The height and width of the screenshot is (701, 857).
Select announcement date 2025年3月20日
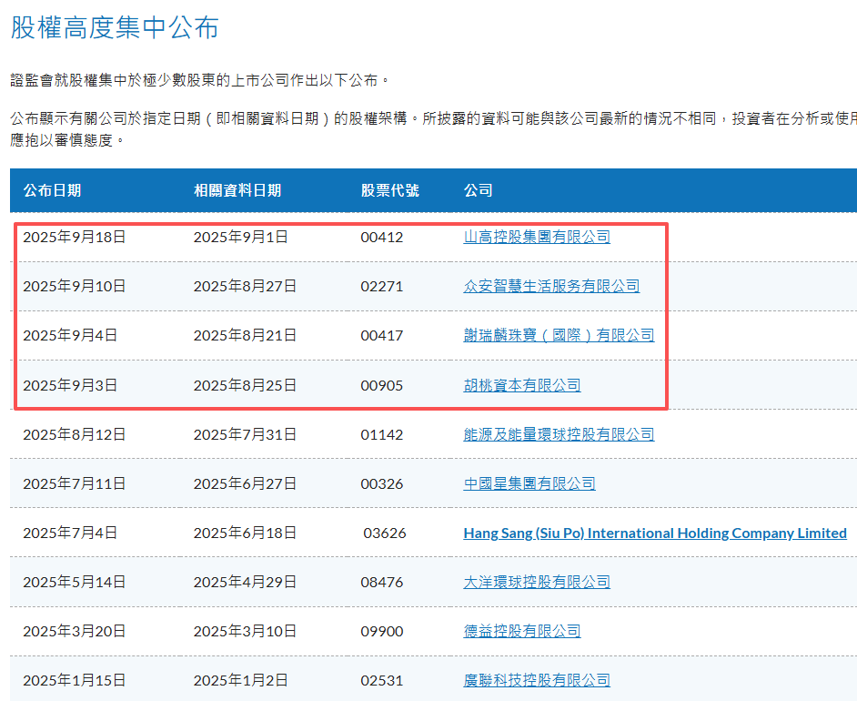[x=75, y=632]
